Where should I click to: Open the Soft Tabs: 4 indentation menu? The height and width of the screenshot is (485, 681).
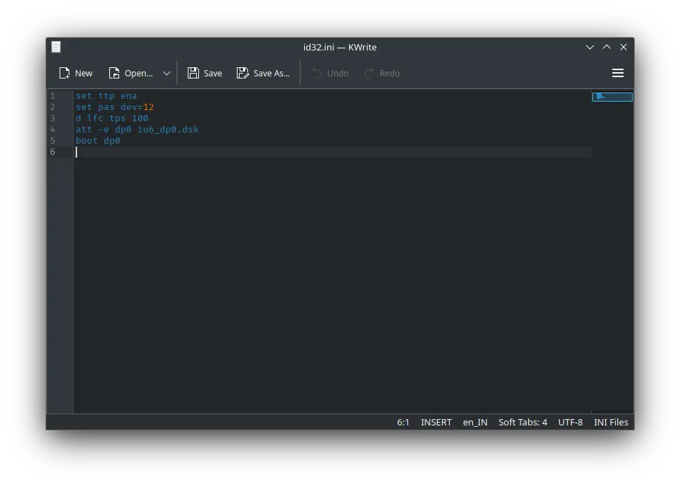tap(523, 422)
